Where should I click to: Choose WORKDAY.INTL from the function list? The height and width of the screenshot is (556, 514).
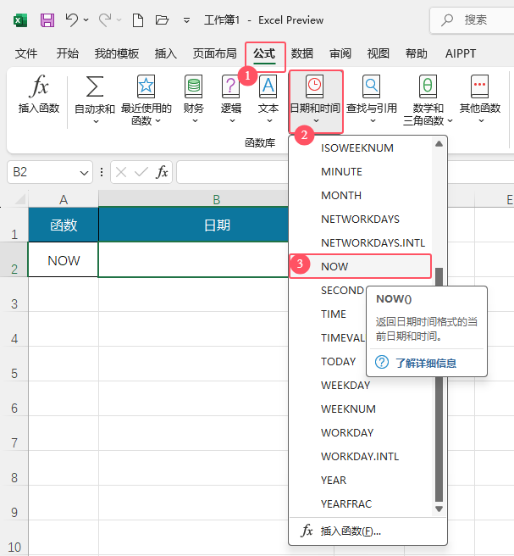[361, 456]
